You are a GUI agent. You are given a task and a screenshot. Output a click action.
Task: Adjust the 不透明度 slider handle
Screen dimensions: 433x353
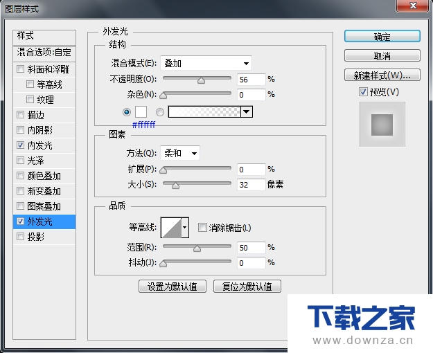[x=202, y=80]
